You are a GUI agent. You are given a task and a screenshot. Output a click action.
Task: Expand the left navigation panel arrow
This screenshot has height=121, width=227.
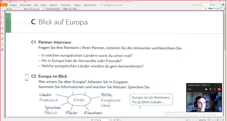click(3, 12)
